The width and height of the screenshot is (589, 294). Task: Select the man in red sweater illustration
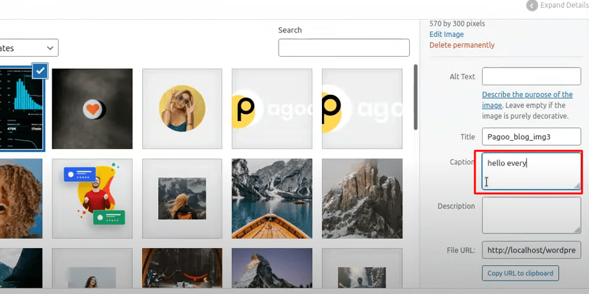(92, 199)
